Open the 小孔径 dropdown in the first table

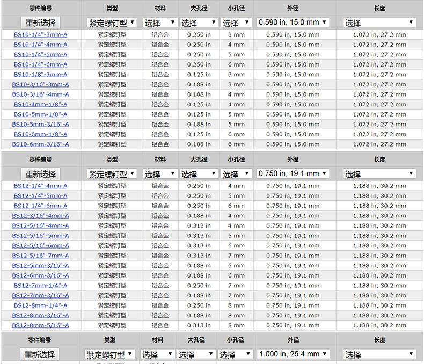point(236,23)
